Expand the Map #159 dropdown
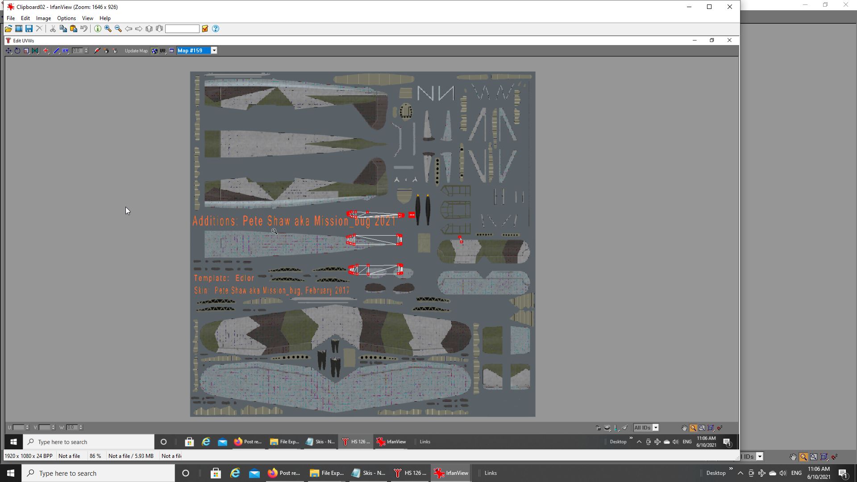 [214, 50]
